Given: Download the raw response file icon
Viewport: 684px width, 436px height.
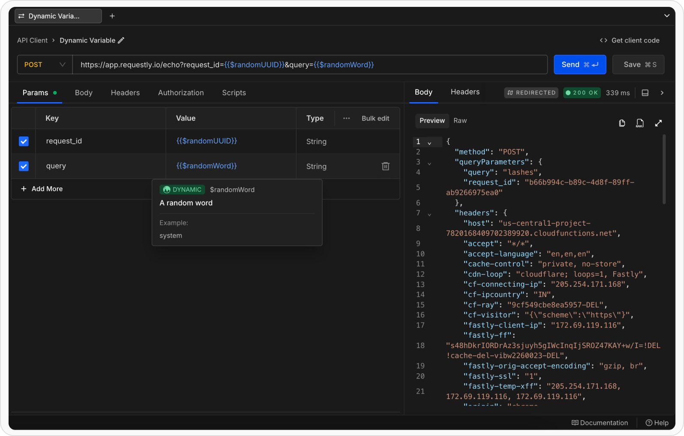Looking at the screenshot, I should 639,123.
